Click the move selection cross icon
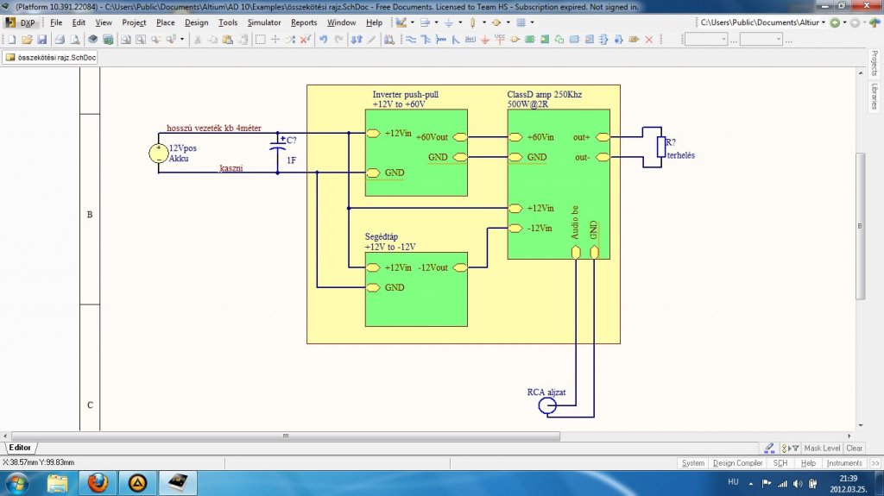The height and width of the screenshot is (496, 884). [x=275, y=40]
